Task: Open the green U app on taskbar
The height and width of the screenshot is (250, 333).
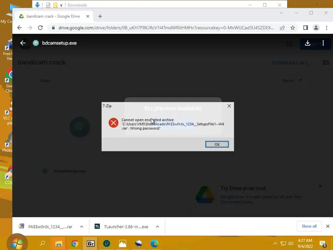Action: tap(107, 243)
